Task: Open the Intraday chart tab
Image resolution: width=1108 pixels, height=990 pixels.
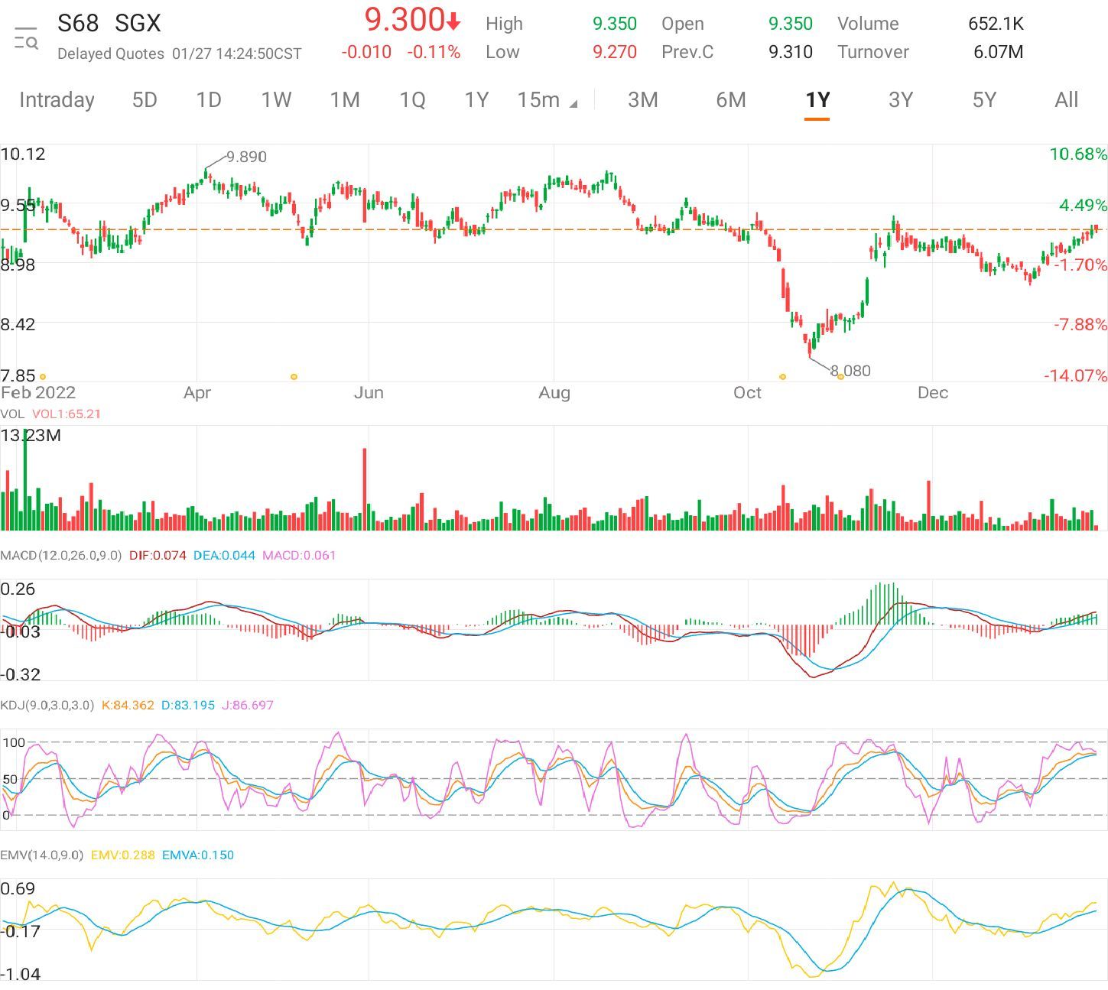Action: coord(57,100)
